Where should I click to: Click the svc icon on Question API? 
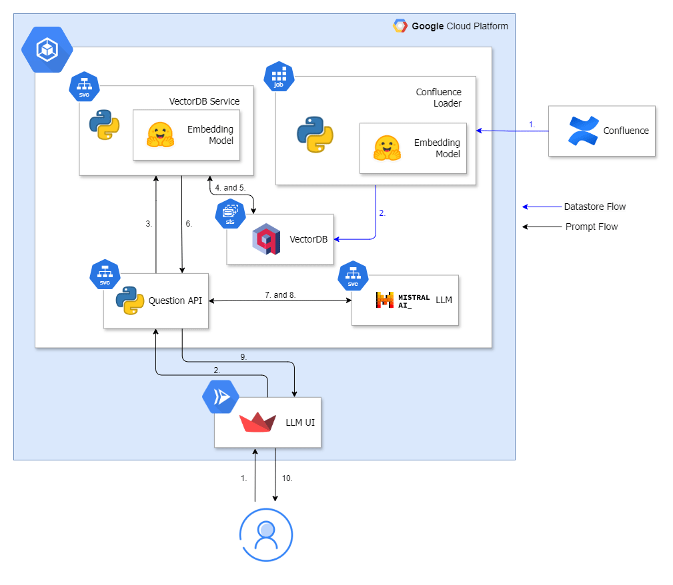[105, 275]
